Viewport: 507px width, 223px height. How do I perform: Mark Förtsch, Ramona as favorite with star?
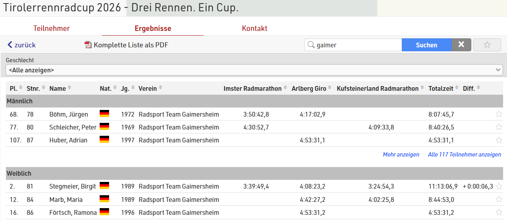(x=499, y=212)
